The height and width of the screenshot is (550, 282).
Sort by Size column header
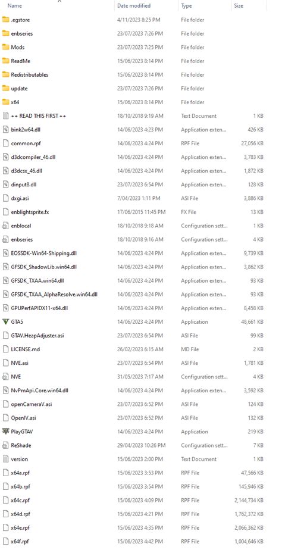239,5
